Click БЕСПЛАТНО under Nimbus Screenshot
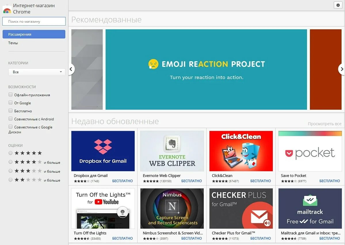Screen dimensions: 345x245 192,238
